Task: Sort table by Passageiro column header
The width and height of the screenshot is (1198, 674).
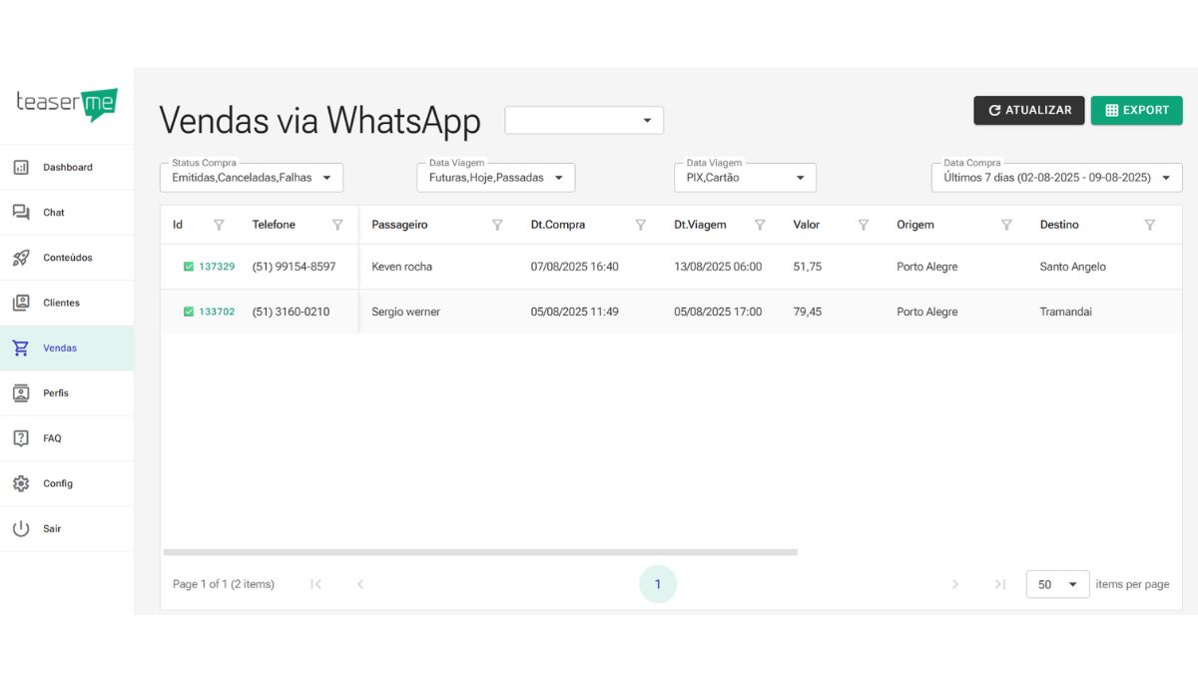Action: coord(399,225)
